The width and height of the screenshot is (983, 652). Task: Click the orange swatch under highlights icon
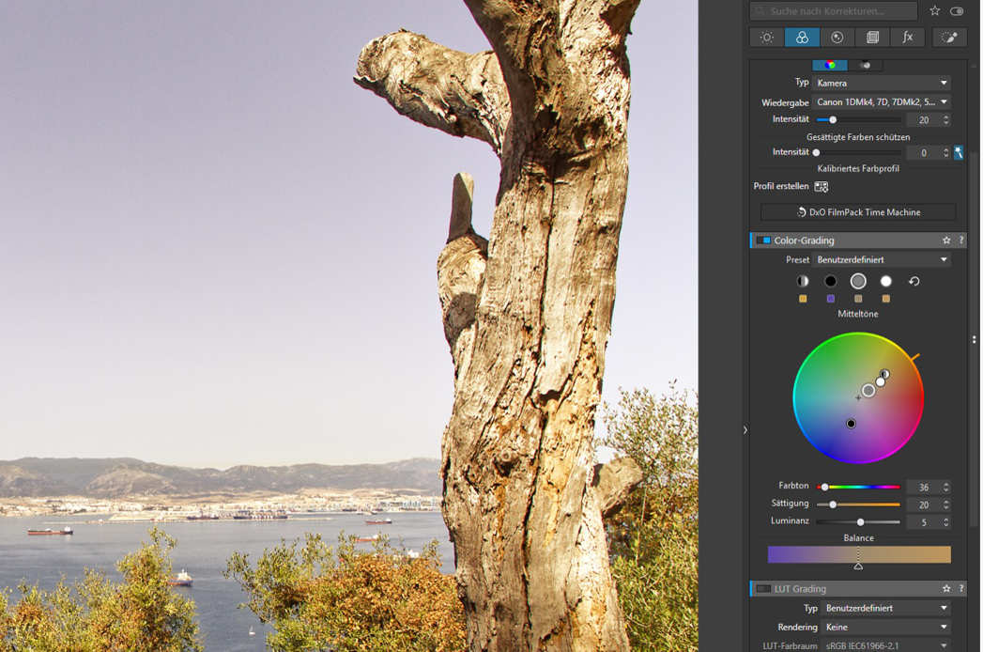886,299
